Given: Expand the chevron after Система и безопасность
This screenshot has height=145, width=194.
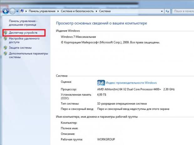Looking at the screenshot, I should pyautogui.click(x=96, y=11).
